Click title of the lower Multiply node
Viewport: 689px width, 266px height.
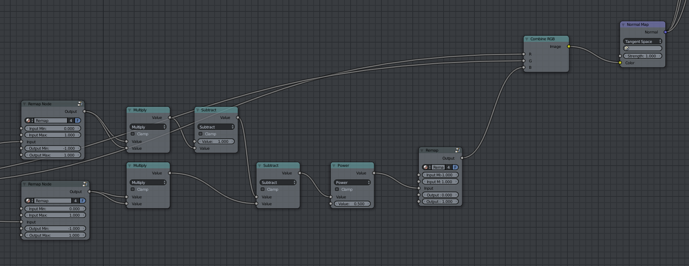point(140,165)
